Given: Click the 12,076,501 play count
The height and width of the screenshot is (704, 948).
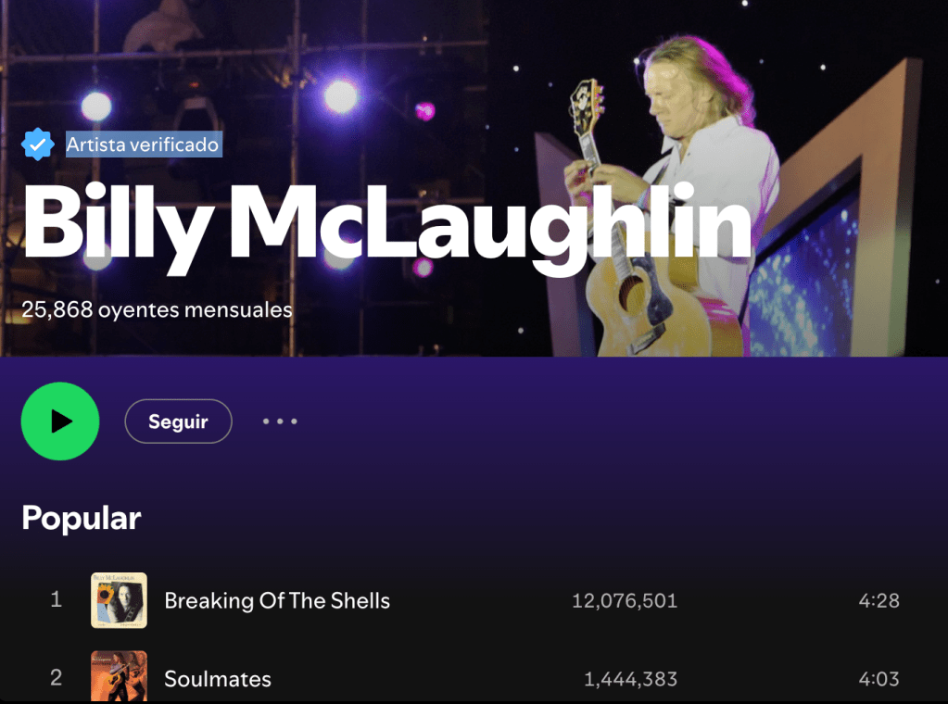Looking at the screenshot, I should coord(625,600).
